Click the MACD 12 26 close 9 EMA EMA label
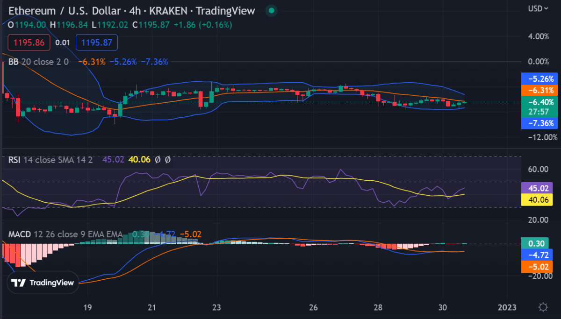Screen dimensions: 561x319 (x=65, y=234)
